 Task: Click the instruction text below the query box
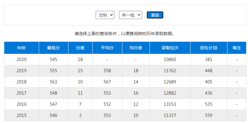[x=125, y=34]
